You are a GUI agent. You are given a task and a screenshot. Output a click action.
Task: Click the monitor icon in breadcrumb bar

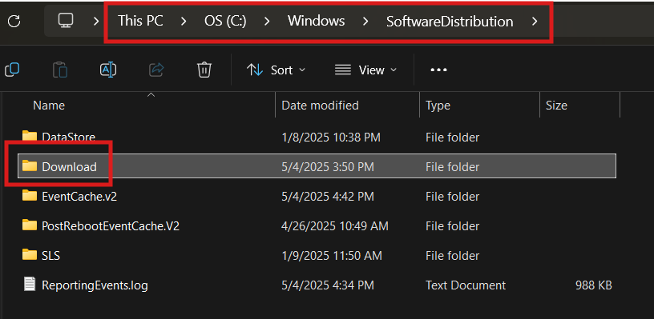pyautogui.click(x=66, y=20)
